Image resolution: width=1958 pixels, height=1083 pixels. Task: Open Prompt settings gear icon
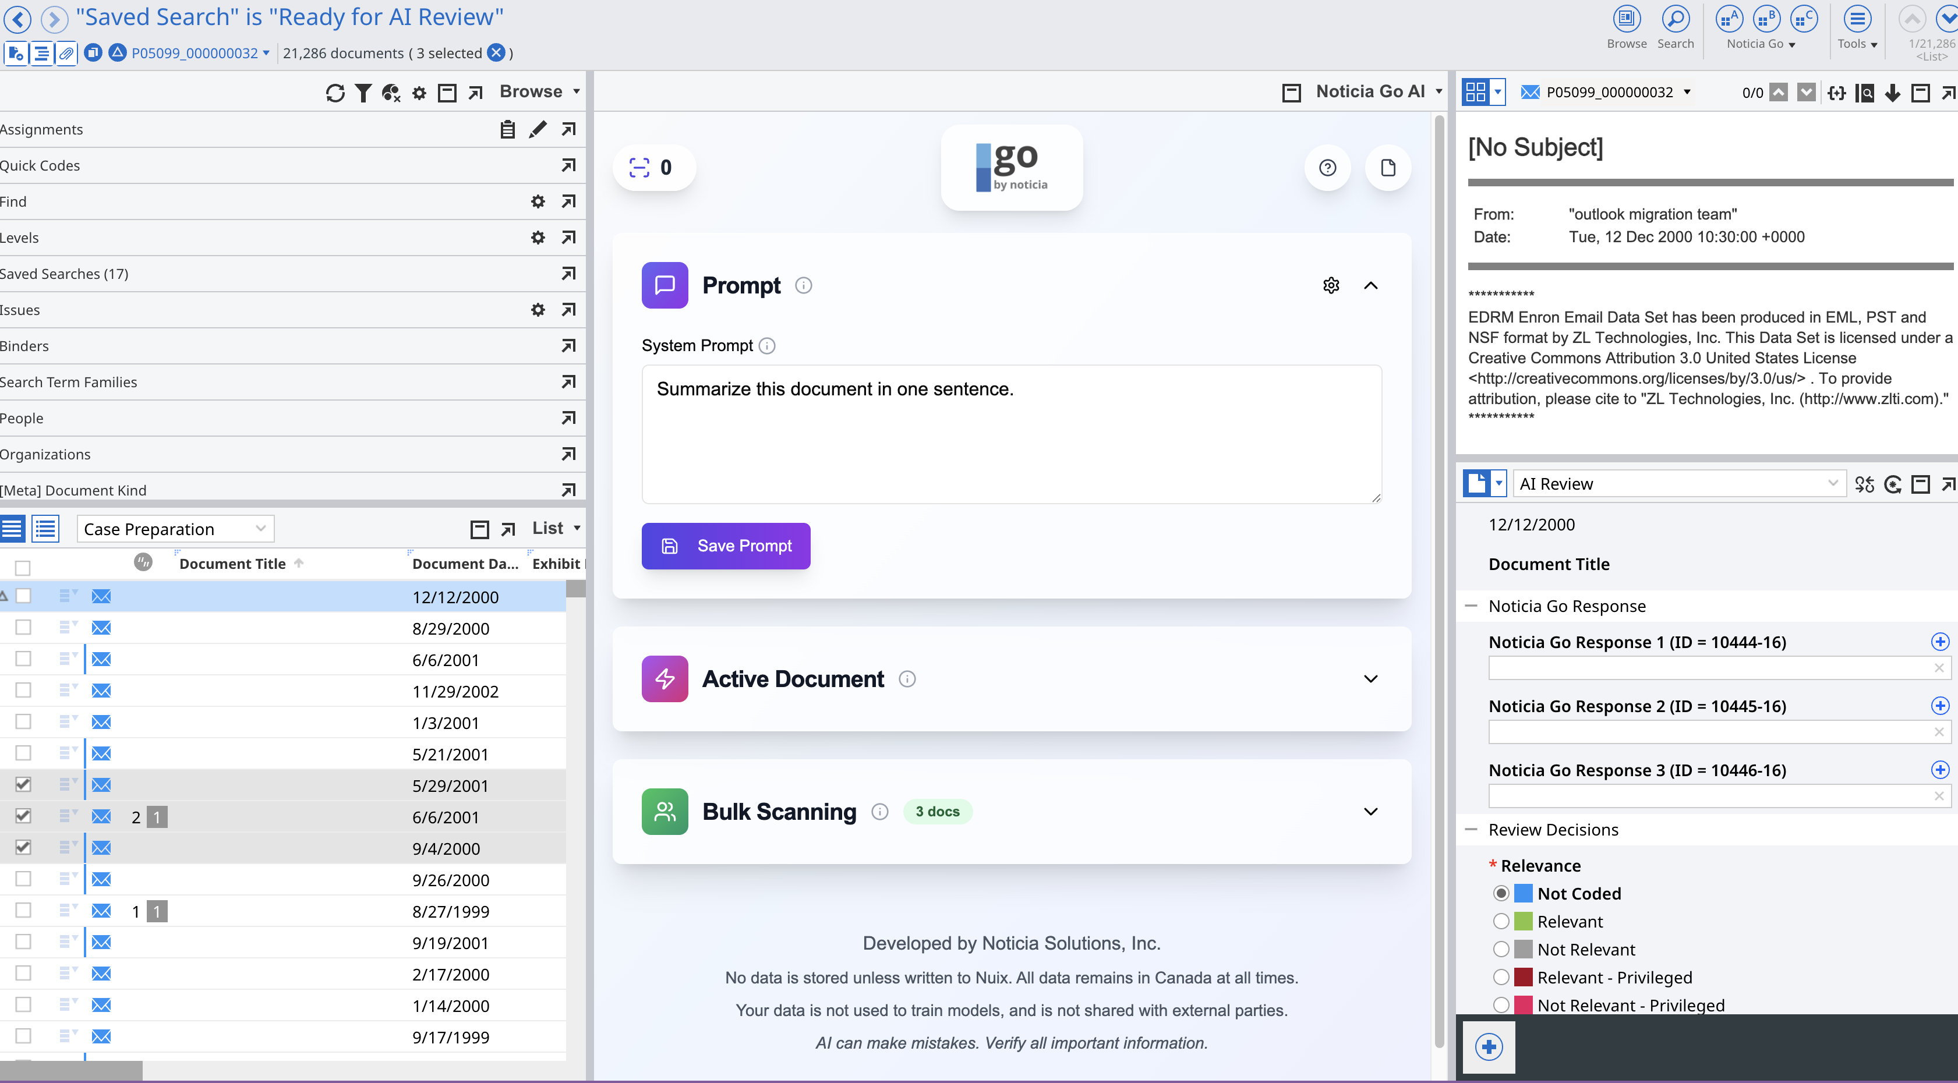pyautogui.click(x=1330, y=285)
